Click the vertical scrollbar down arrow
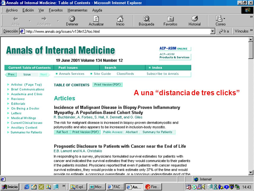254x191 pixels. click(x=251, y=172)
